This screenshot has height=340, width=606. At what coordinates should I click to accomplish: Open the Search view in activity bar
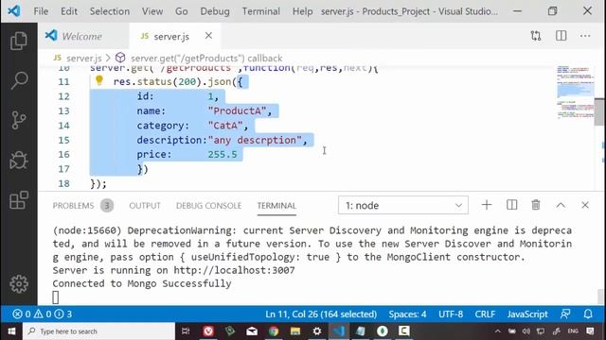point(19,79)
